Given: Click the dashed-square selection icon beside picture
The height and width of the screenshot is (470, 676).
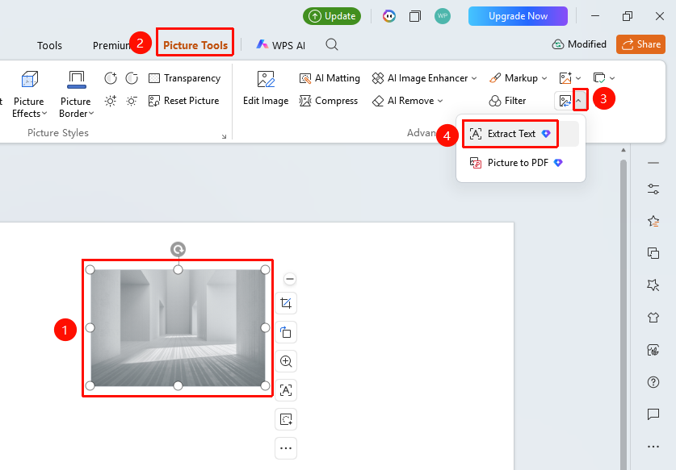Looking at the screenshot, I should click(286, 419).
